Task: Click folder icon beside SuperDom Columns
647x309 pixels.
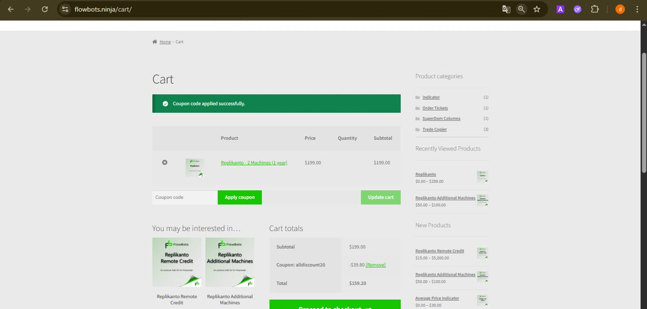Action: [x=418, y=118]
